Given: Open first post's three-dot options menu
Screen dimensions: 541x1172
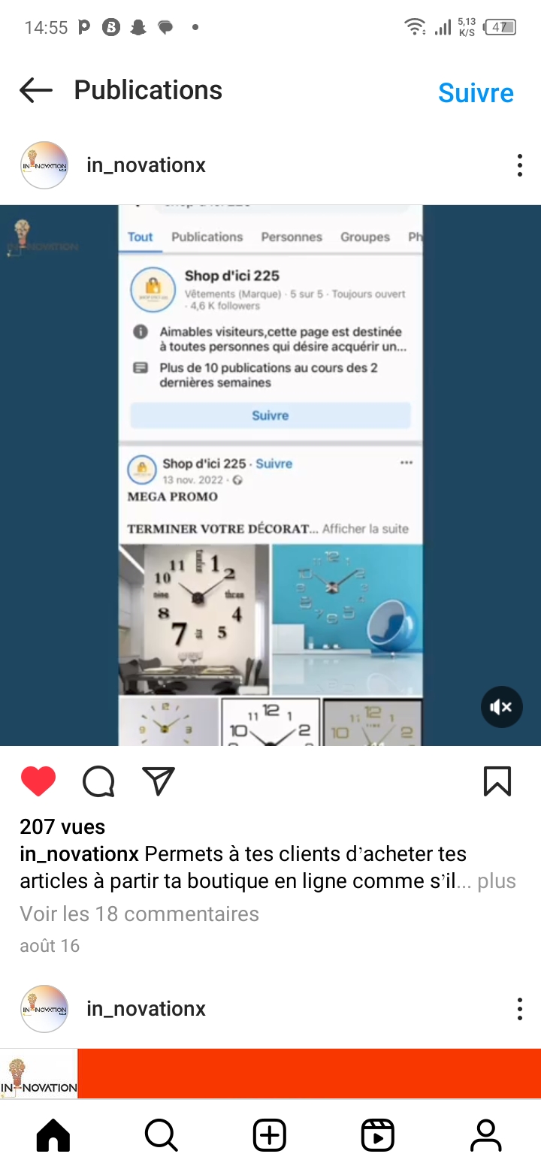Looking at the screenshot, I should tap(519, 165).
